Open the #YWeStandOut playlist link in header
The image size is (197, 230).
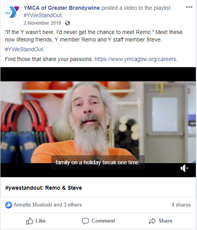coord(43,15)
